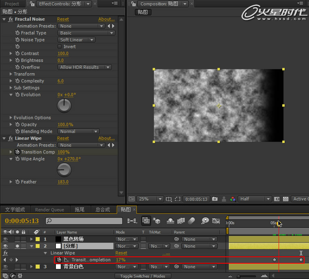Click the Toggle Switches / Modes button

coord(143,276)
